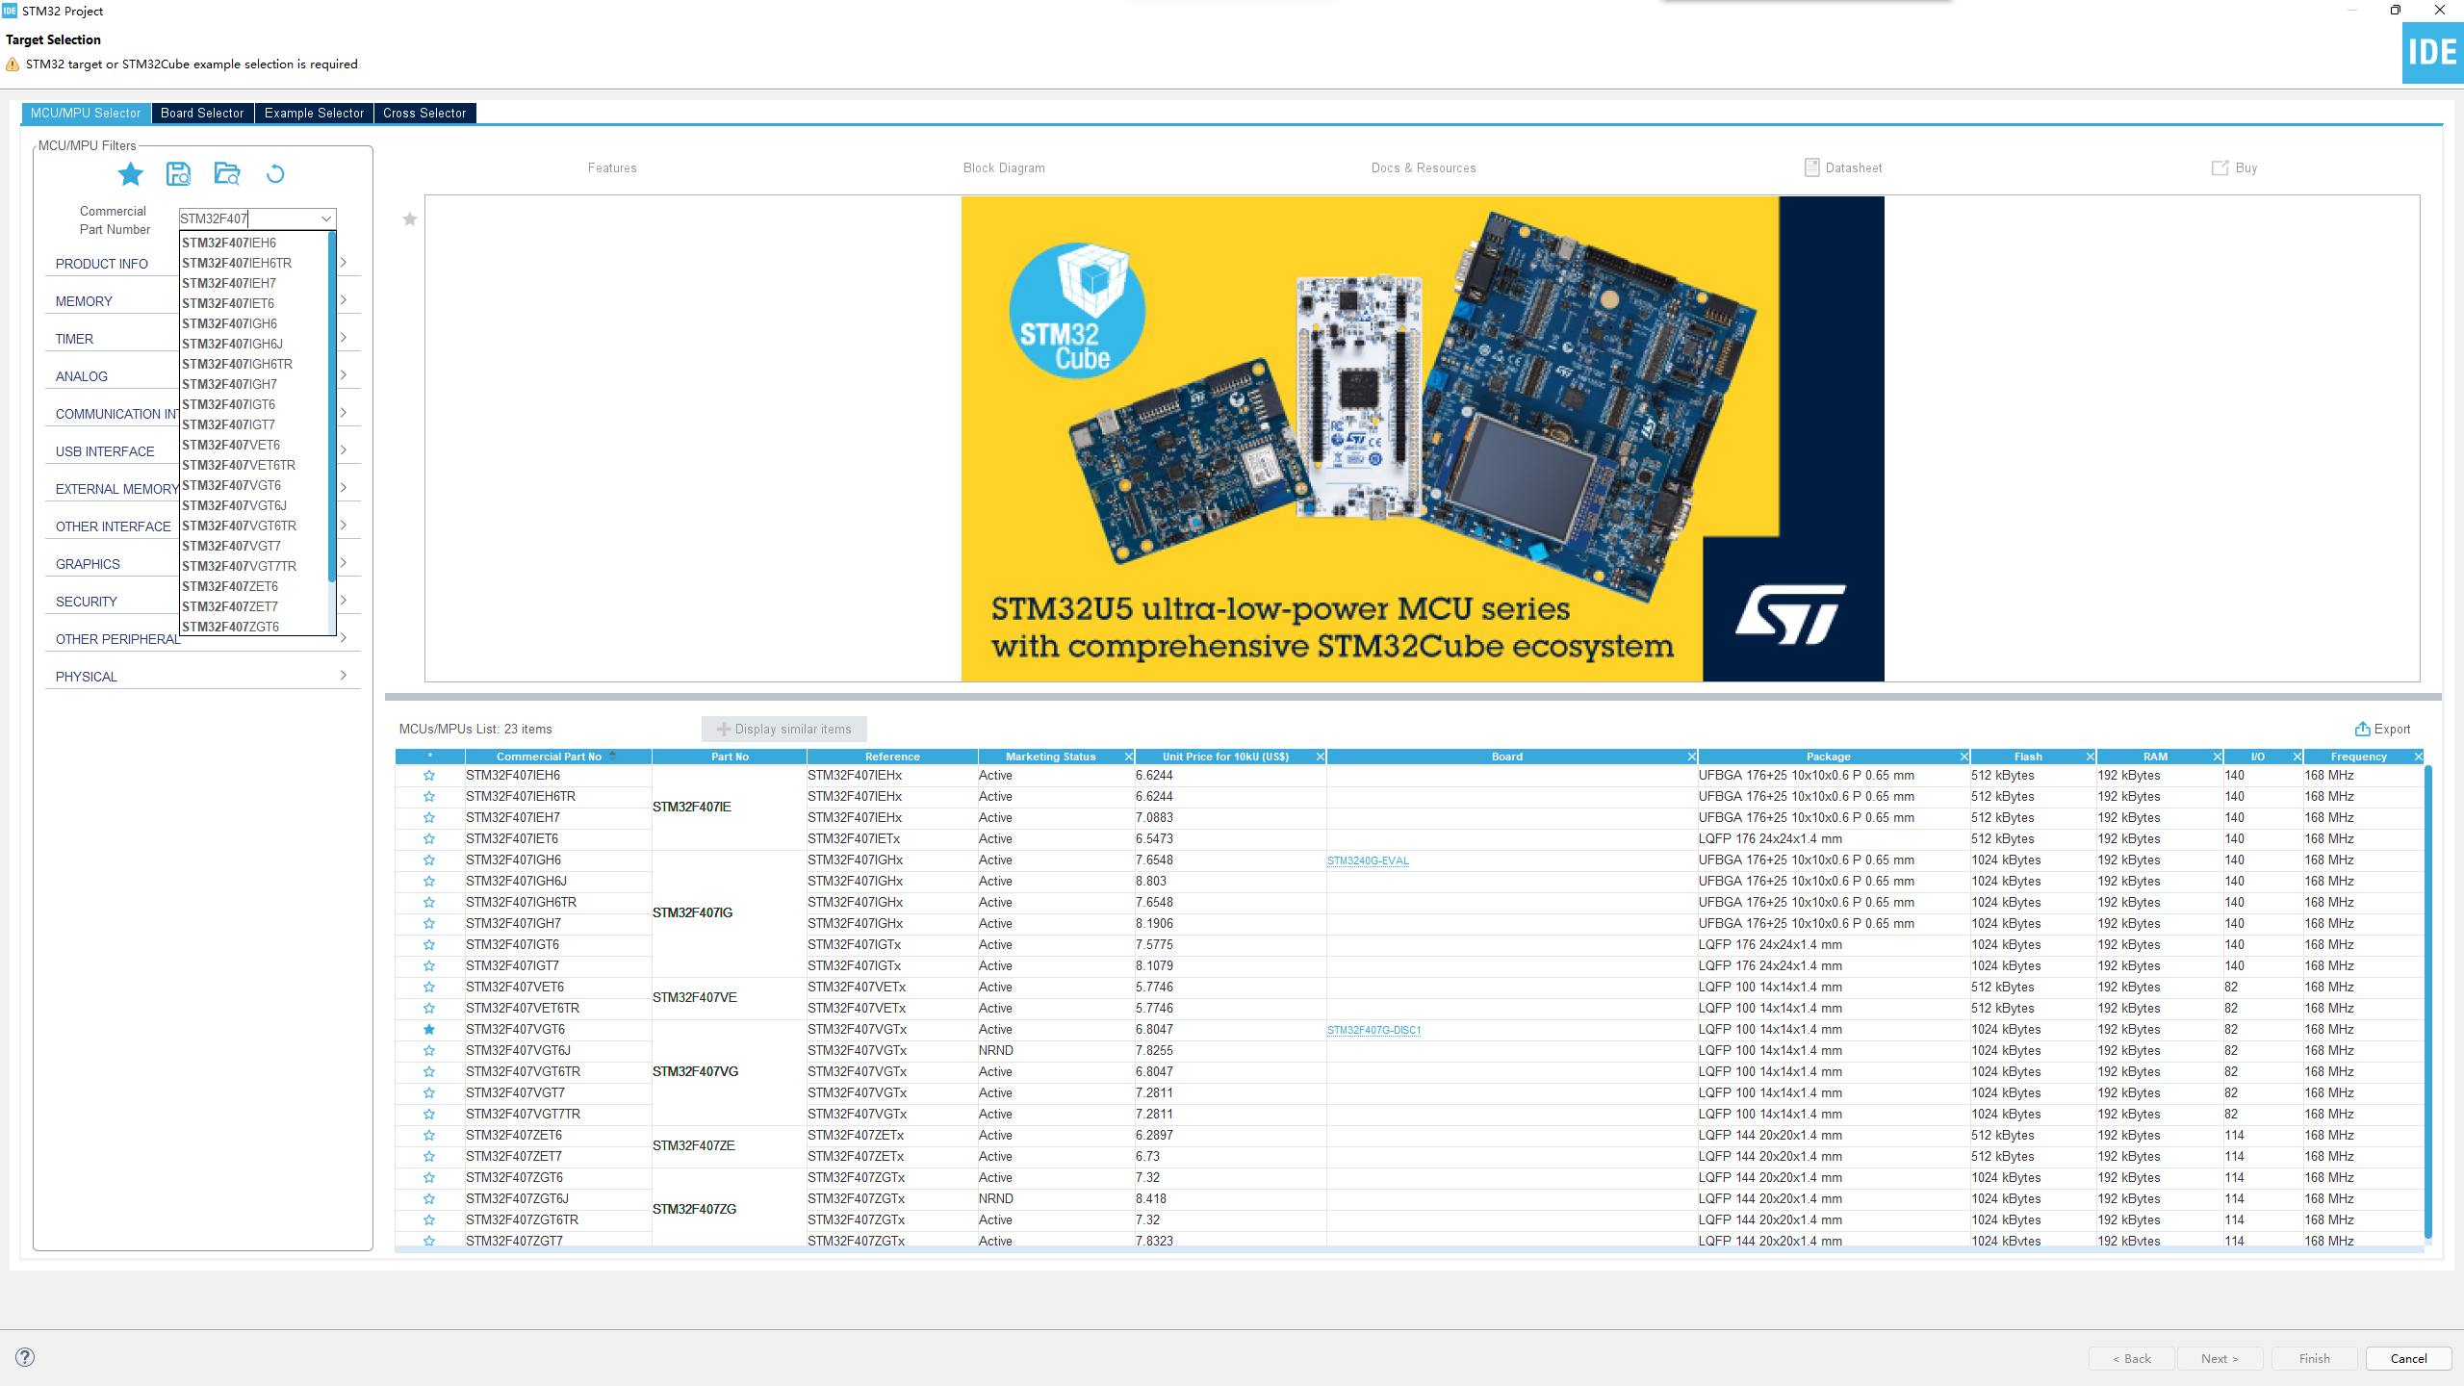
Task: Expand the PHYSICAL filter section
Action: click(x=344, y=676)
